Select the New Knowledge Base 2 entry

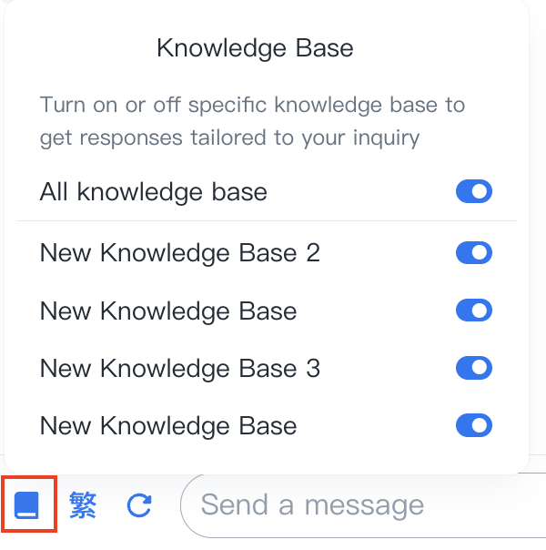(x=180, y=252)
